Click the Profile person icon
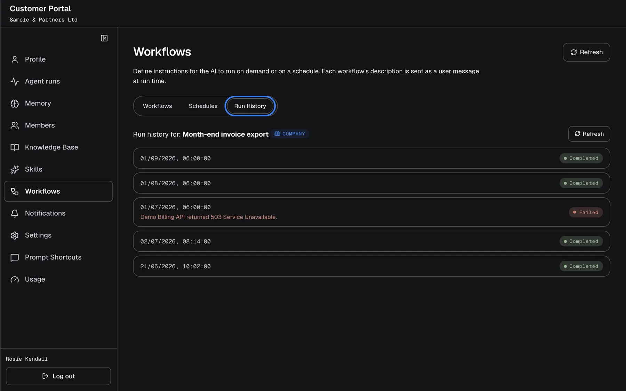The width and height of the screenshot is (626, 391). [x=15, y=59]
